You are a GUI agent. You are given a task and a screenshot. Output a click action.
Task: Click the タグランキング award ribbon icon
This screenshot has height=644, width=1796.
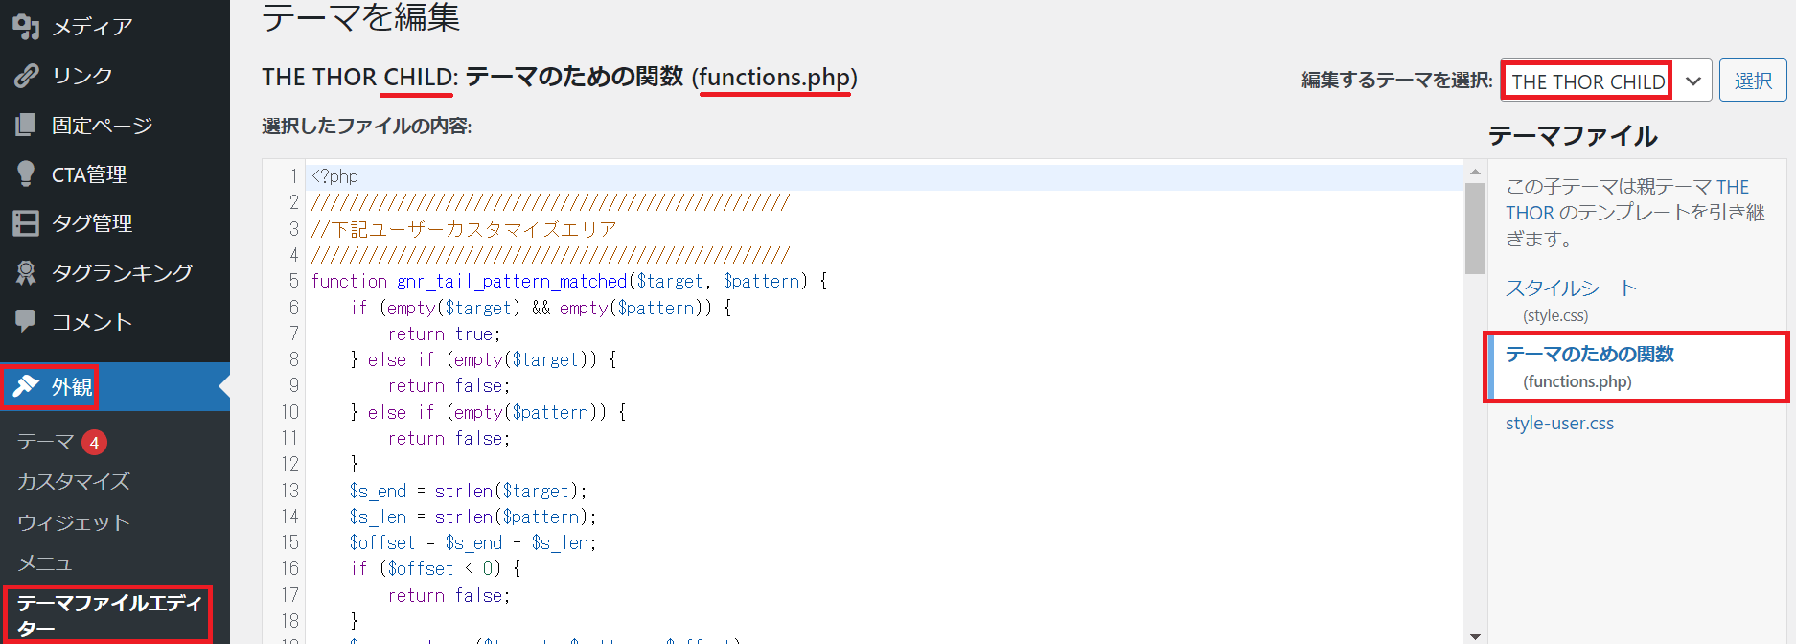point(26,273)
